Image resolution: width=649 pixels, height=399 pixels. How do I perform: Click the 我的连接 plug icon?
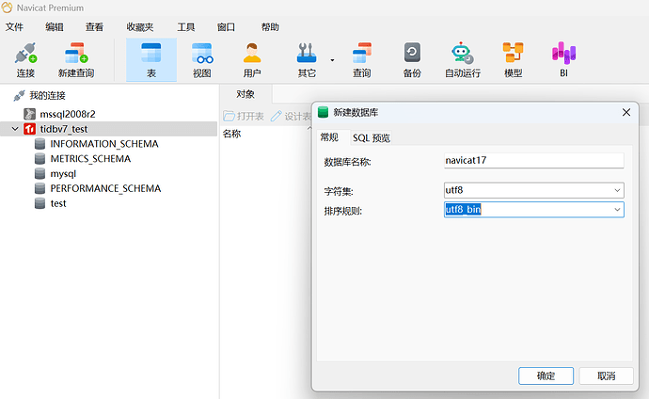pyautogui.click(x=19, y=96)
